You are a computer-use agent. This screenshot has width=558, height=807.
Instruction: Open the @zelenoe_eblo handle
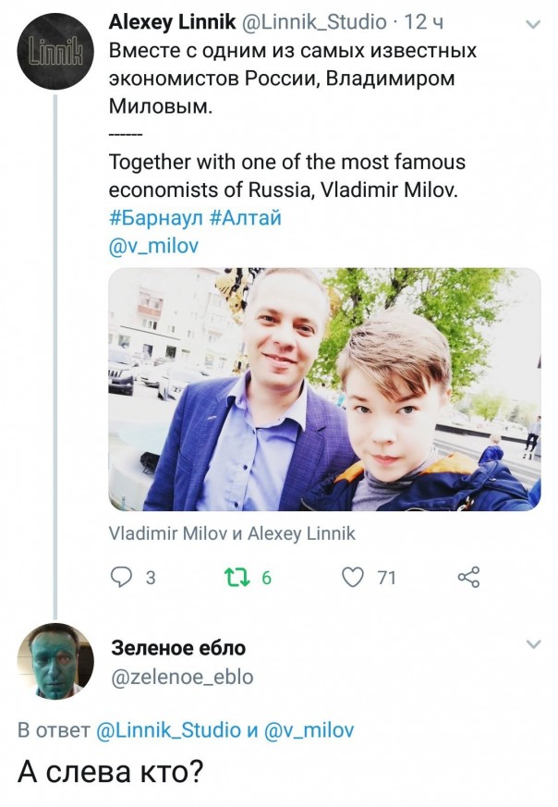pos(181,678)
